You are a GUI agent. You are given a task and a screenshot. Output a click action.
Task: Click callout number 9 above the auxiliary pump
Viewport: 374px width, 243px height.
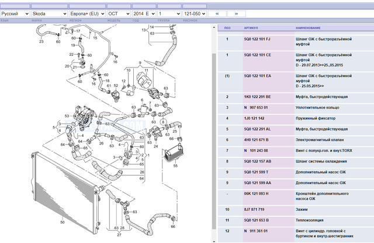pyautogui.click(x=140, y=63)
